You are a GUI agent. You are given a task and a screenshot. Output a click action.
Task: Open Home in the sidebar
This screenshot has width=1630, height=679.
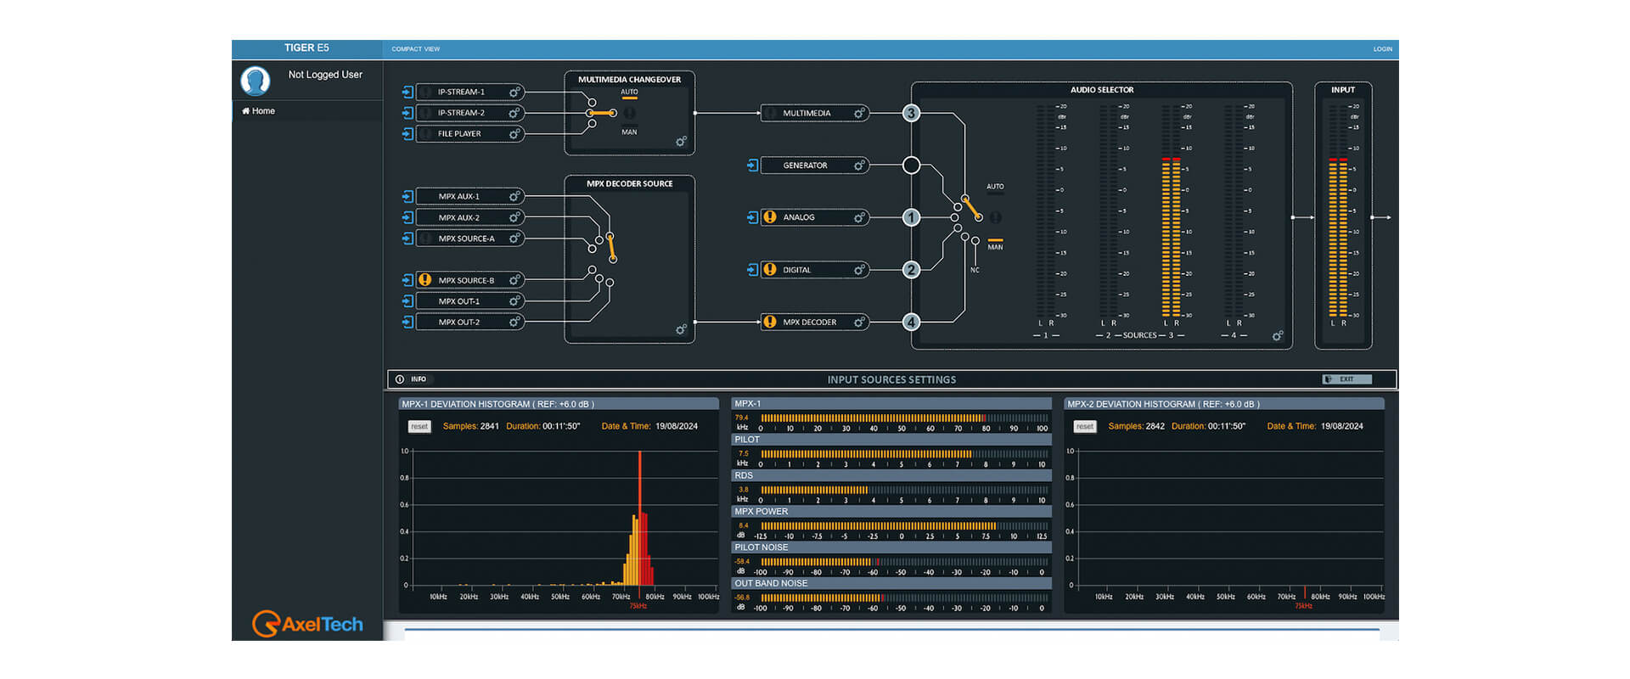click(x=259, y=111)
